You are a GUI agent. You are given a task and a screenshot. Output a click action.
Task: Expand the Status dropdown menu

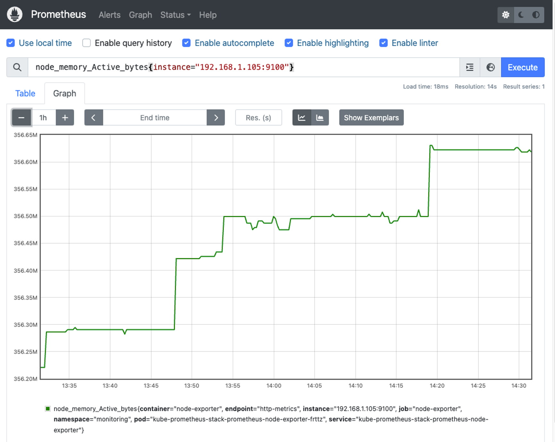click(x=175, y=15)
